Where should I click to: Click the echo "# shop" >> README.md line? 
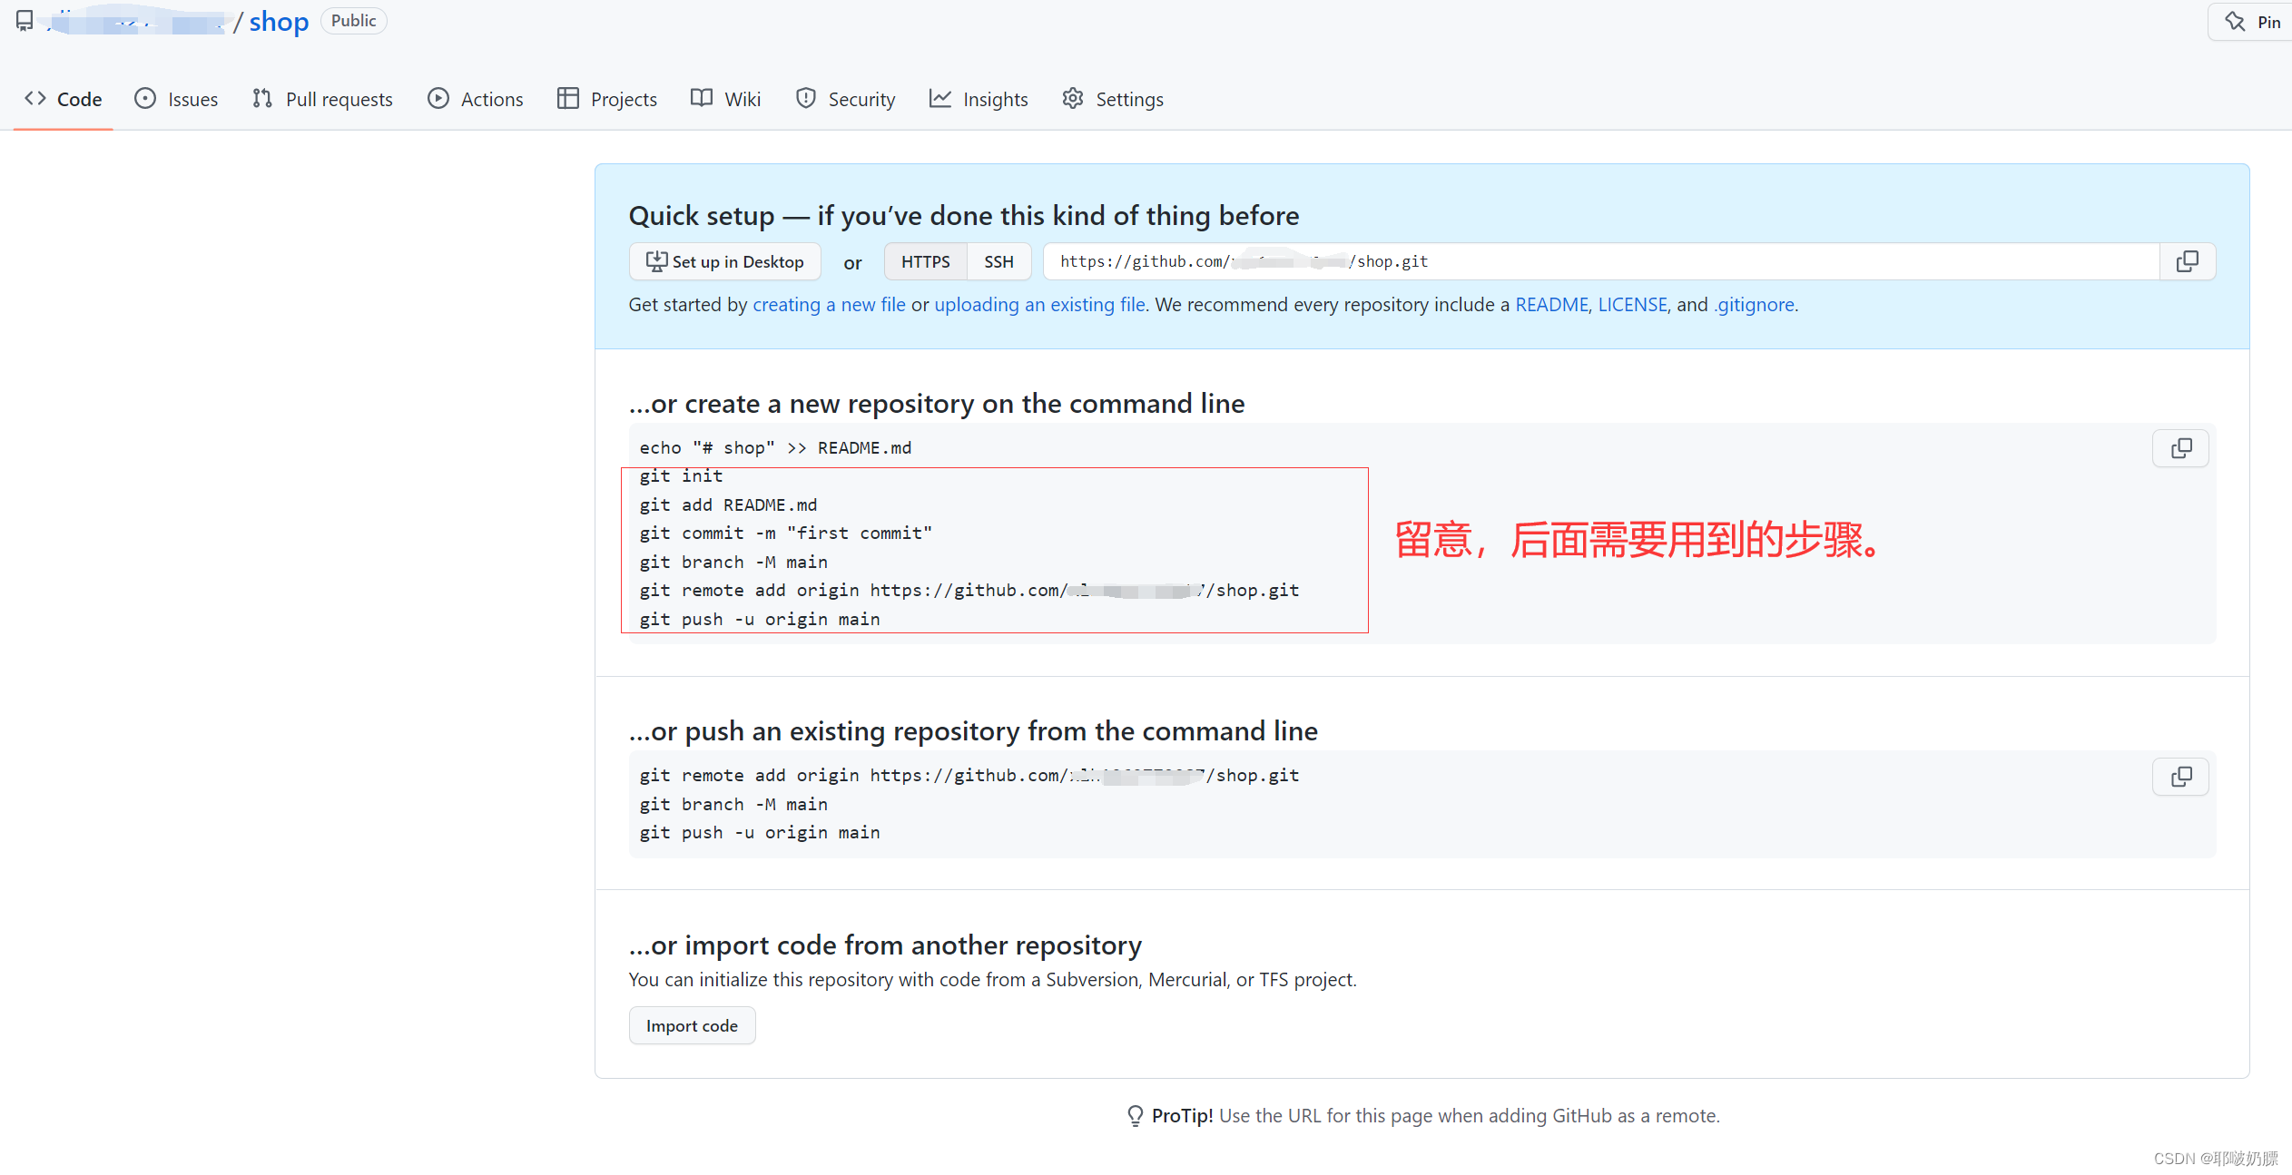(775, 447)
